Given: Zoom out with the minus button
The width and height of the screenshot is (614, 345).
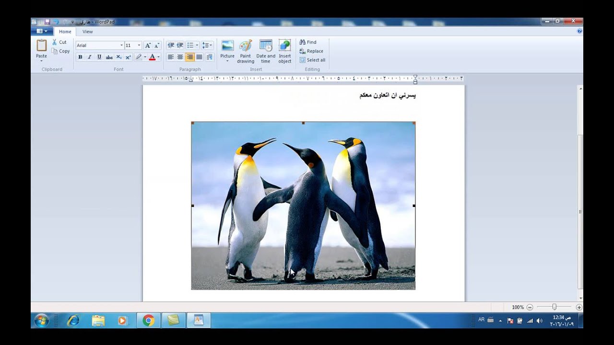Looking at the screenshot, I should pyautogui.click(x=530, y=307).
